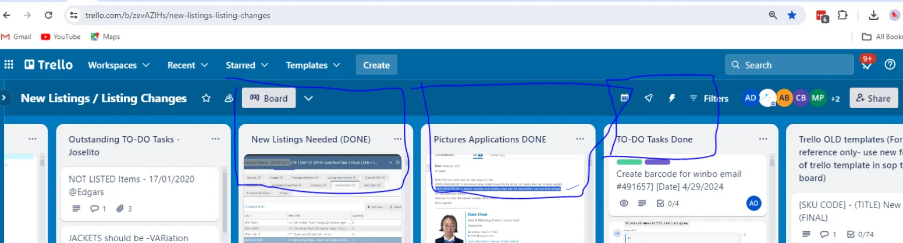
Task: Click the board title New Listings / Listing Changes
Action: (x=104, y=98)
